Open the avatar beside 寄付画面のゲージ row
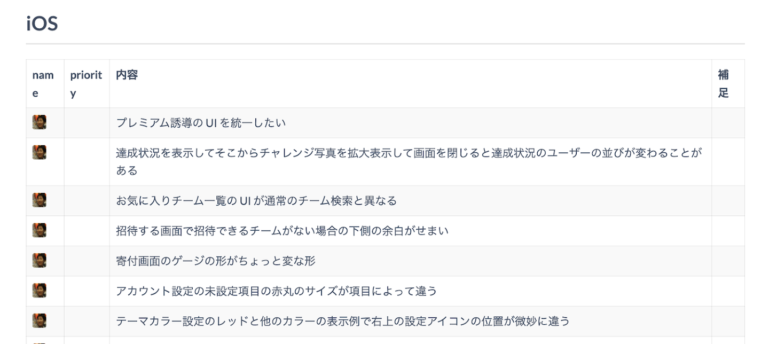The width and height of the screenshot is (769, 344). [x=39, y=260]
